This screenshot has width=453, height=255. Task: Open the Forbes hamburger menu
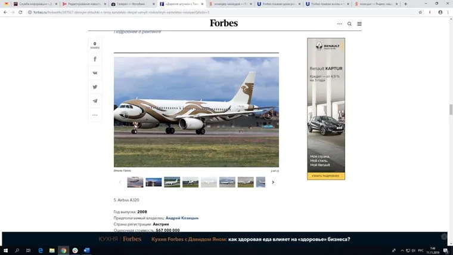coord(359,24)
